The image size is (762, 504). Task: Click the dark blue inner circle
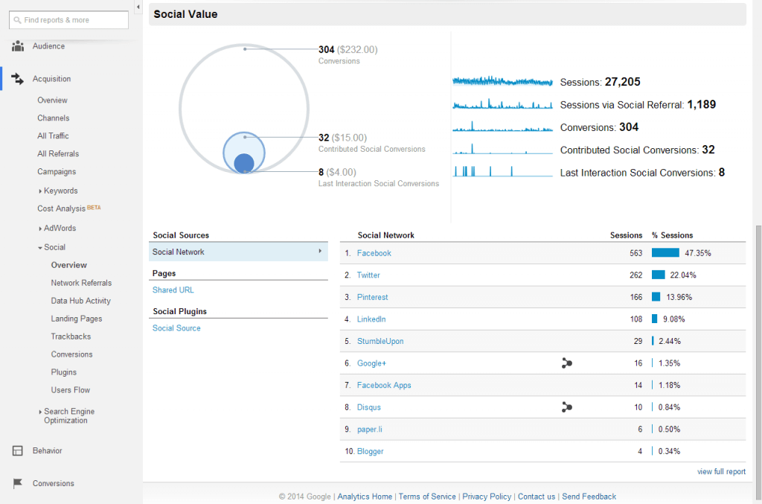pyautogui.click(x=244, y=163)
